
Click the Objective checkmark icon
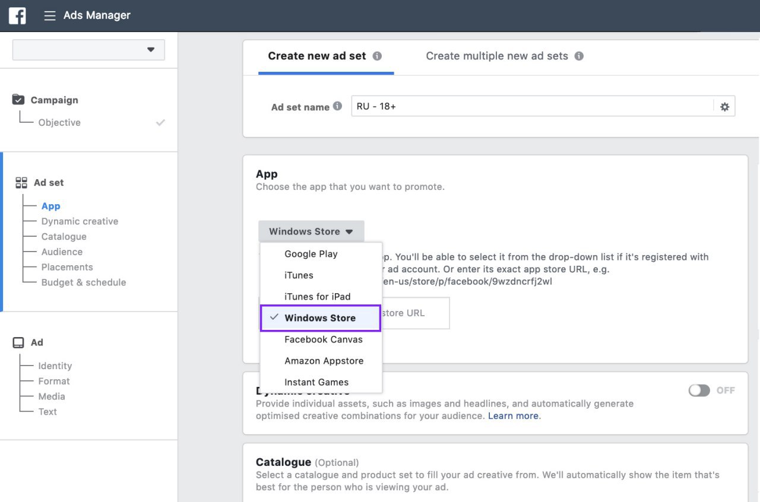pos(160,122)
